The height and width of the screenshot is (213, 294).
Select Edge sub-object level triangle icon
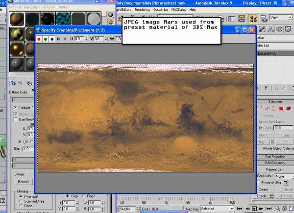(x=267, y=109)
